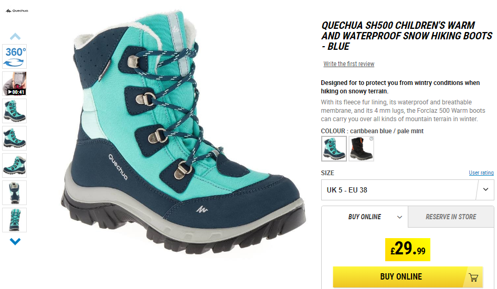Viewport: 497px width, 289px height.
Task: Select the second side-view boot thumbnail
Action: click(15, 138)
